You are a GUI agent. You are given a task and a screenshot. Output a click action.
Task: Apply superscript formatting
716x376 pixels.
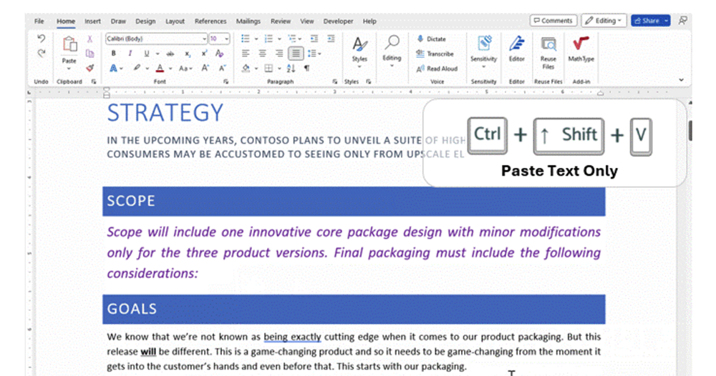204,54
